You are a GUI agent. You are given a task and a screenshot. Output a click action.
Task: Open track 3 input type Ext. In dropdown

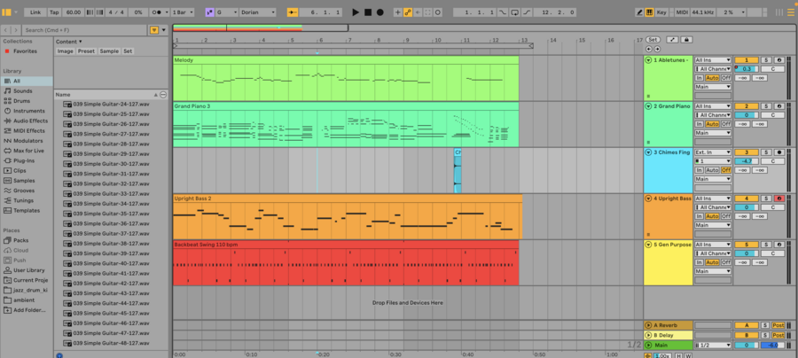pos(713,152)
